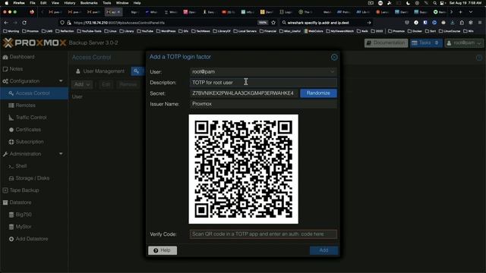Image resolution: width=486 pixels, height=273 pixels.
Task: Click the Tape Backup icon
Action: (x=5, y=190)
